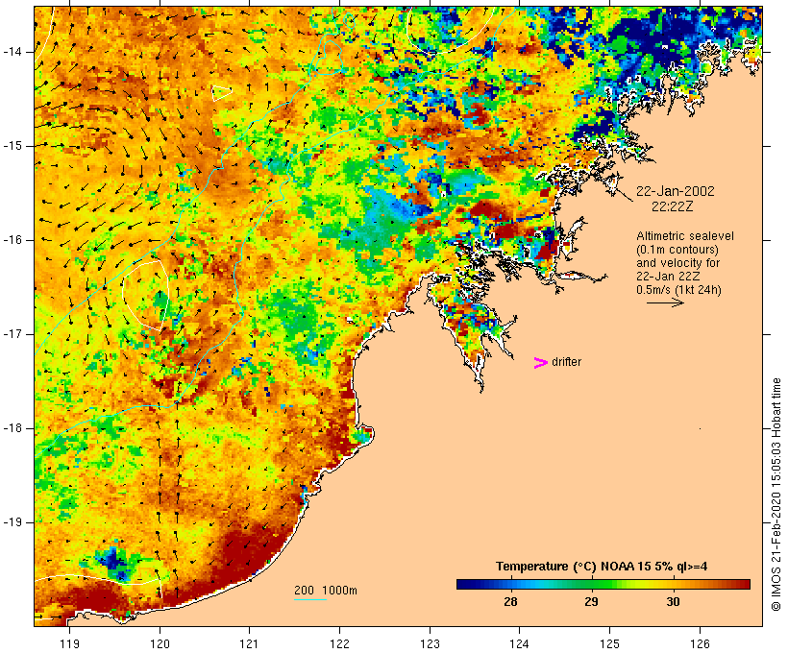
Task: Click the '30' colorbar tick label
Action: pyautogui.click(x=673, y=602)
